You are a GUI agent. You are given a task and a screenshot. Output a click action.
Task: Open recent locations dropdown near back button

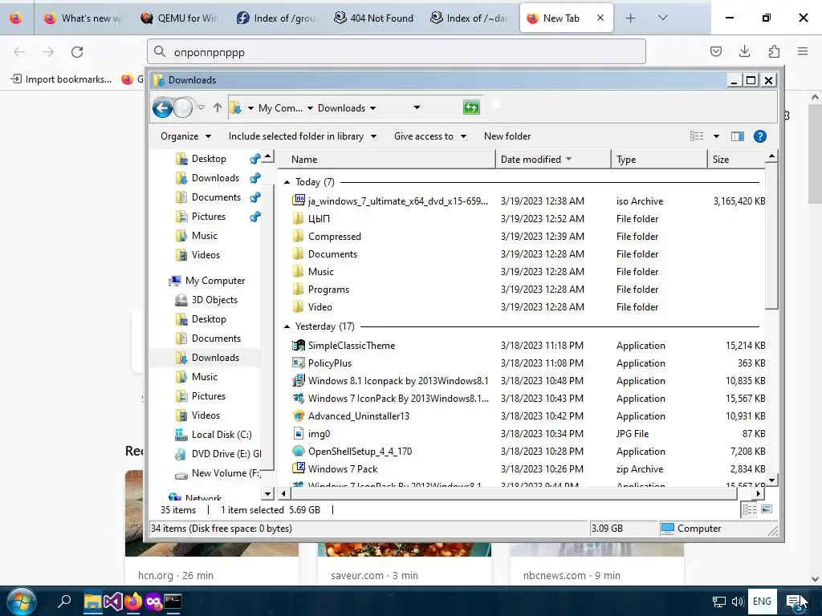[201, 108]
